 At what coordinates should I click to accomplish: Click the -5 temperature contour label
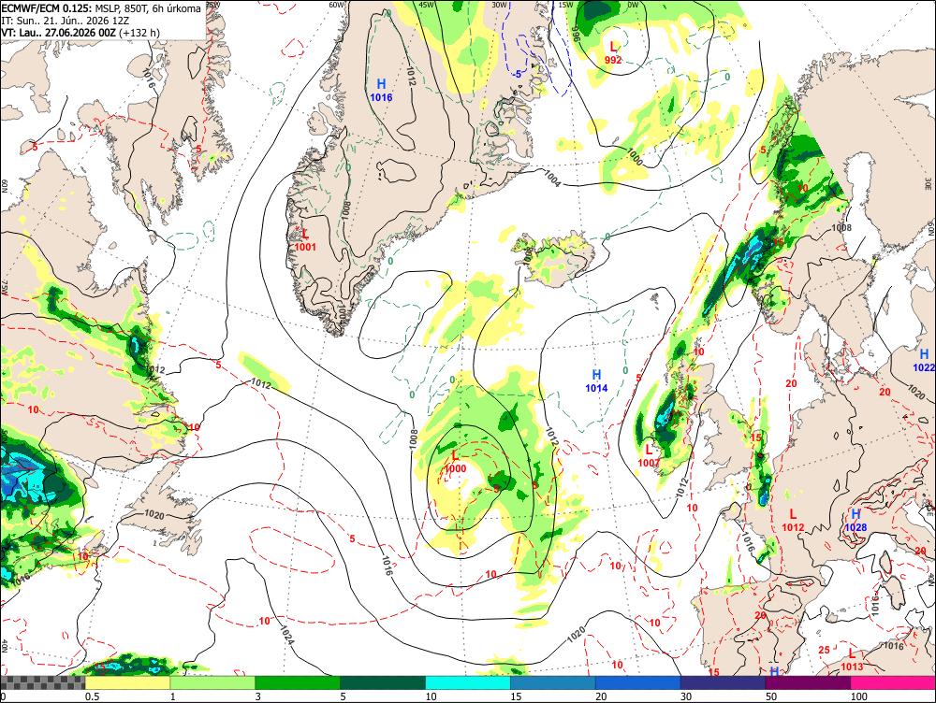click(517, 74)
